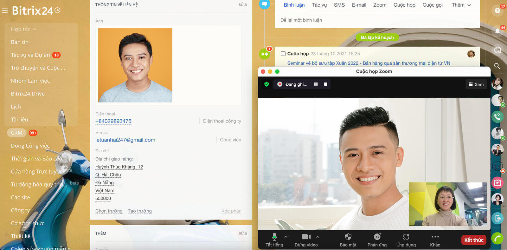The image size is (507, 250).
Task: Click self-view video thumbnail in Zoom
Action: click(448, 204)
